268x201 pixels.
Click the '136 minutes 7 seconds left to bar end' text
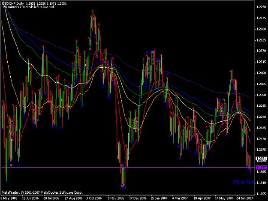tap(28, 7)
